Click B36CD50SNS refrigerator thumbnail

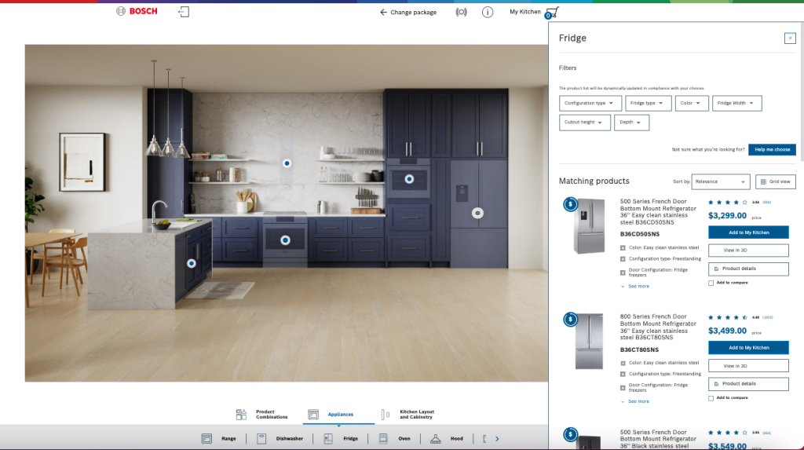click(589, 226)
